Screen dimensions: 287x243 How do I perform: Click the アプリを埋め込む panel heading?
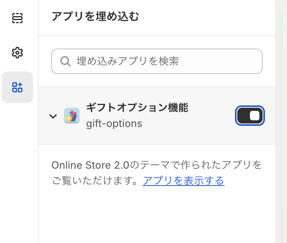point(95,17)
